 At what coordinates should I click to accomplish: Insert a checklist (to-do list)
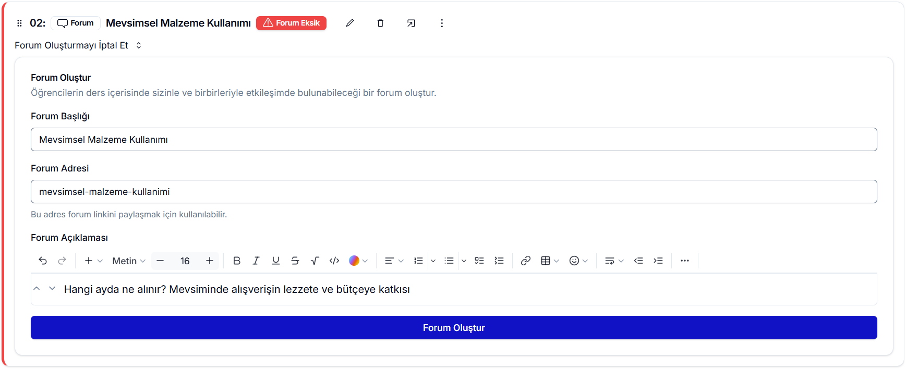[x=479, y=261]
